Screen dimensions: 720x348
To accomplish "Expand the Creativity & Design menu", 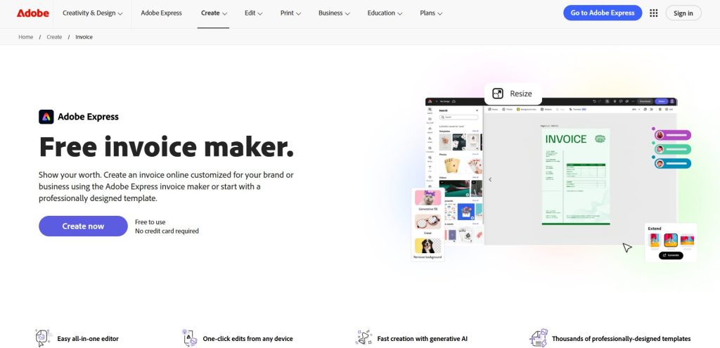I will tap(92, 13).
